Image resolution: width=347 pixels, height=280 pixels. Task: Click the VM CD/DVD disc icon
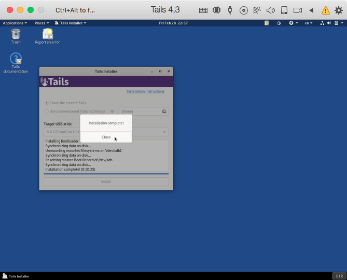tap(244, 10)
